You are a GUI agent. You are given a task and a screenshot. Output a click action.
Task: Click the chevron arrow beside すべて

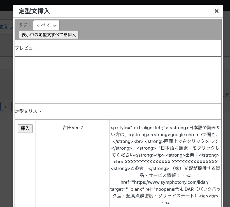(x=55, y=25)
